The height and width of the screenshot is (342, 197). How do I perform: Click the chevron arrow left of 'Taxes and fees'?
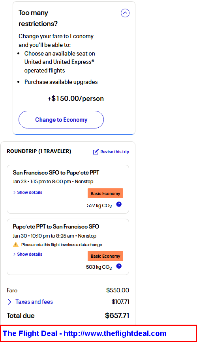click(9, 302)
